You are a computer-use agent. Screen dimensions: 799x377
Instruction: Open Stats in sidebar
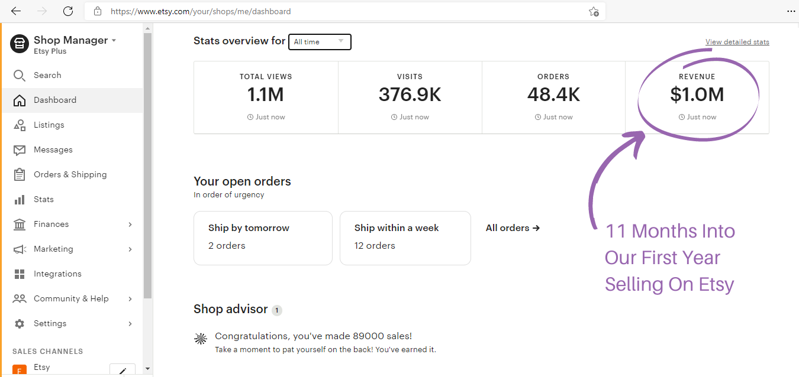click(73, 200)
